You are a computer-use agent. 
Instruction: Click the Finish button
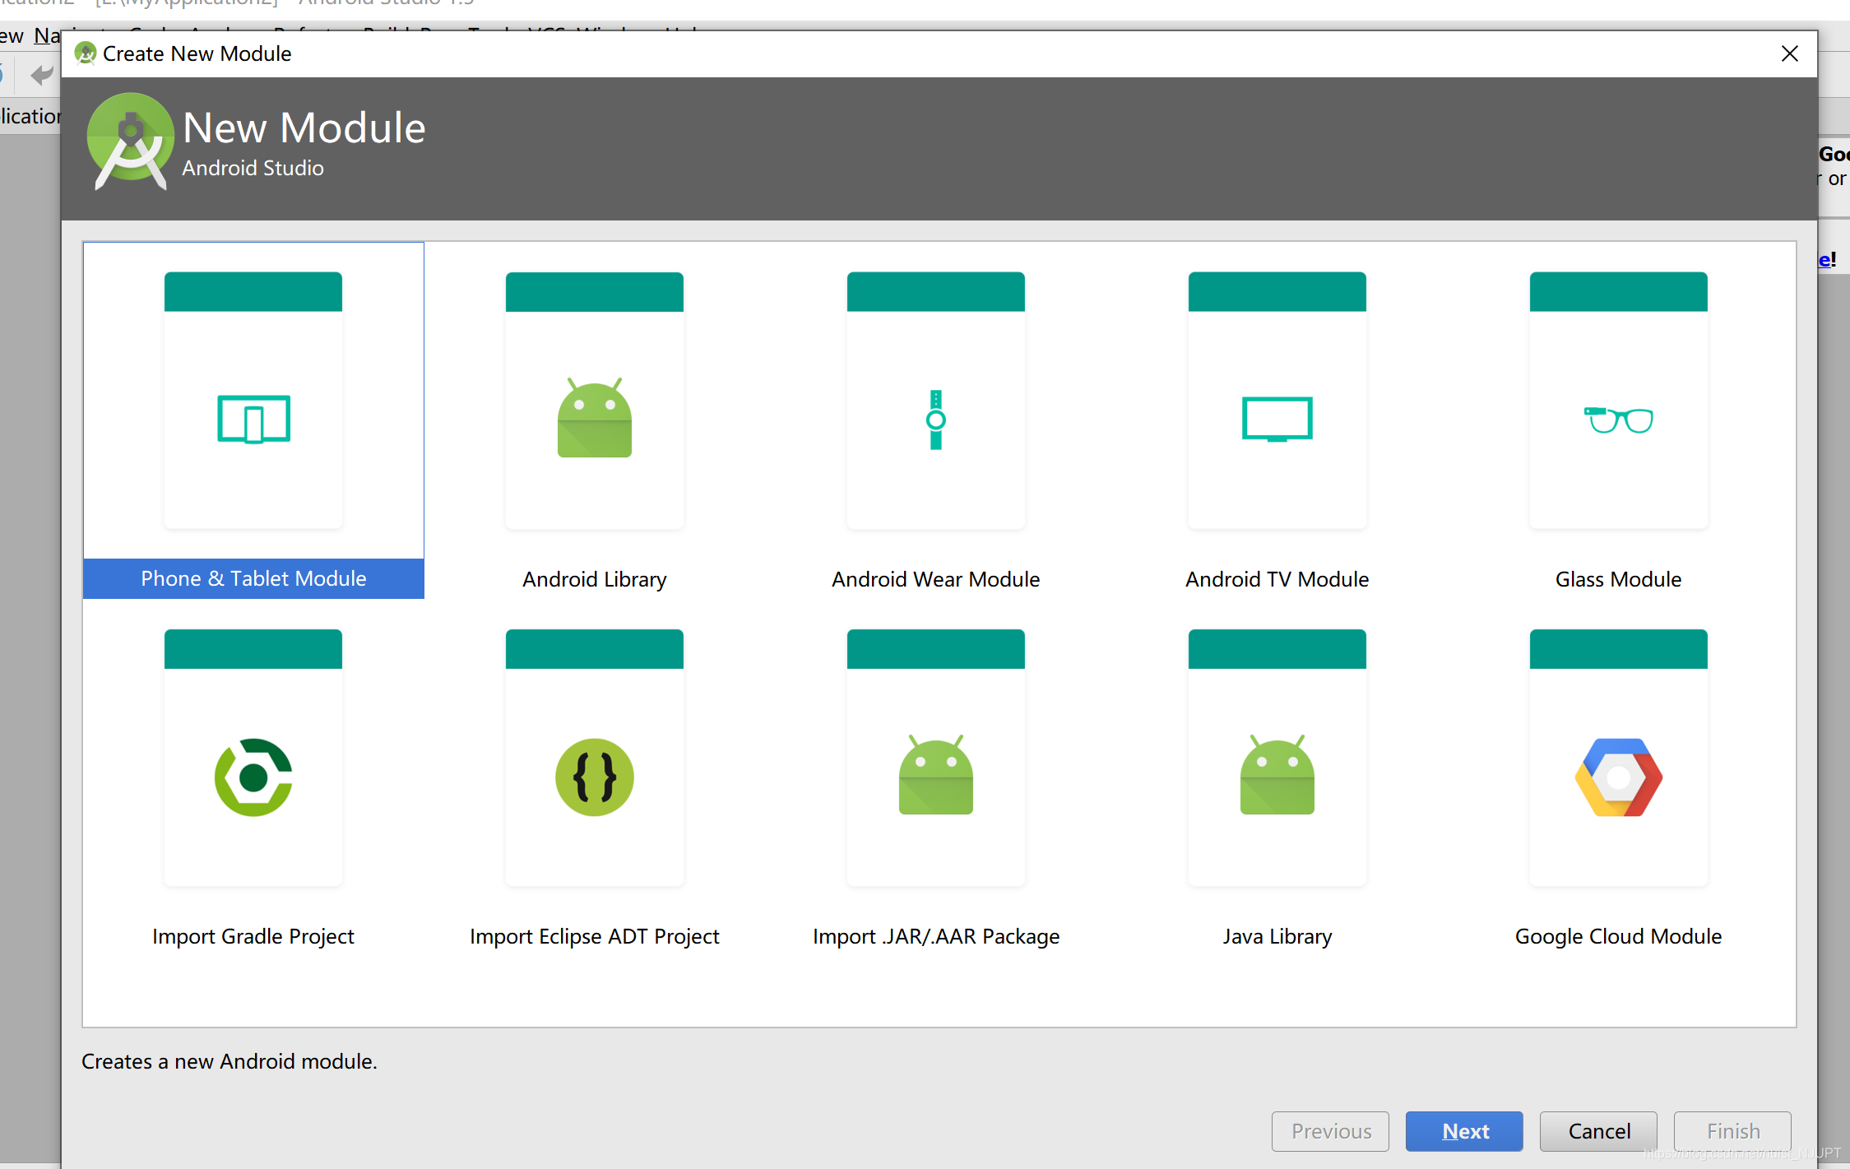(x=1732, y=1131)
